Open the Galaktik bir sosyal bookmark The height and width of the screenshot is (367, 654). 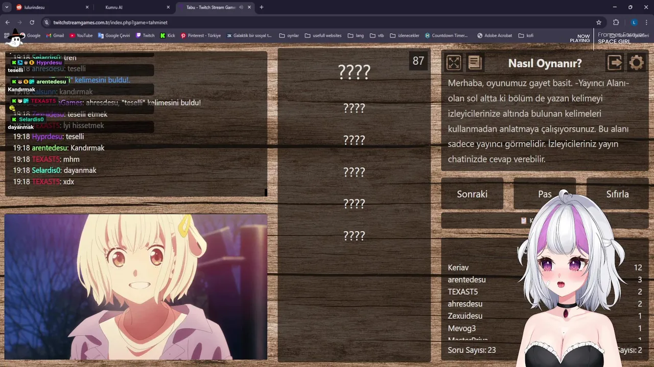[249, 36]
